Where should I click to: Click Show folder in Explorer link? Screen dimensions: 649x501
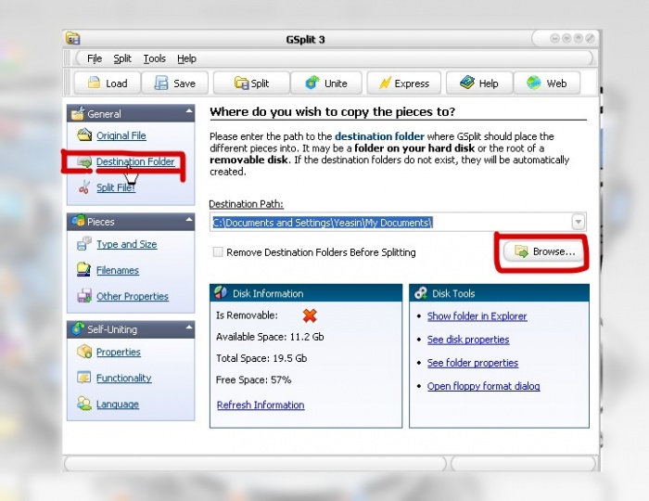coord(477,316)
